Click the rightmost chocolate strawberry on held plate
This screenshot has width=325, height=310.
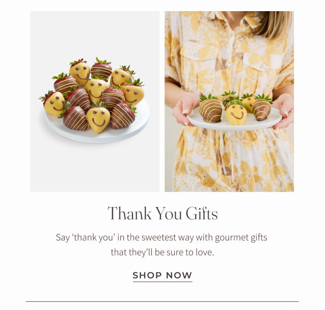point(262,108)
